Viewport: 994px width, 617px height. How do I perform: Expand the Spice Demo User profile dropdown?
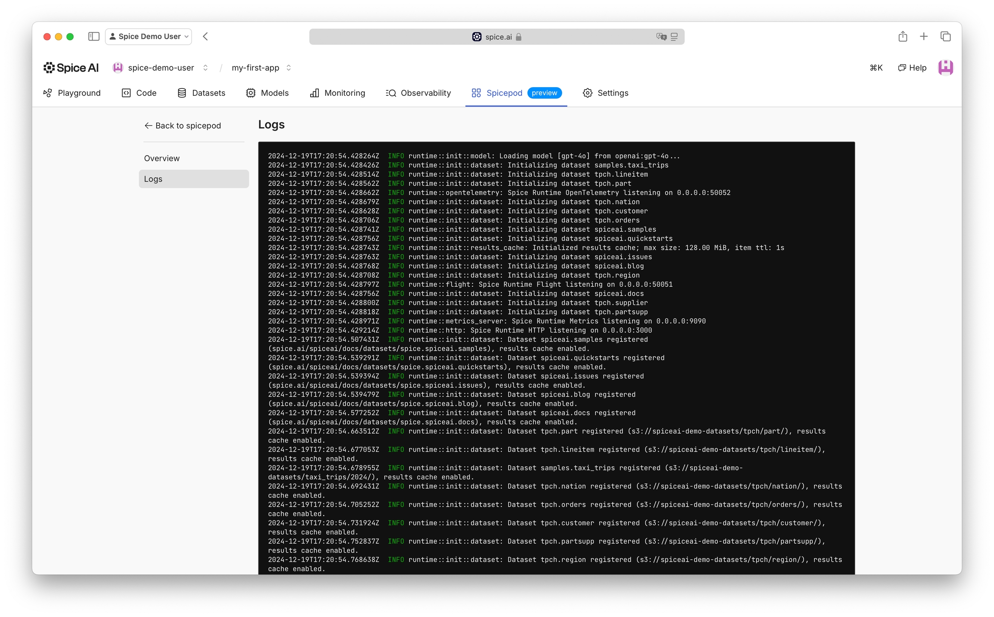tap(149, 37)
